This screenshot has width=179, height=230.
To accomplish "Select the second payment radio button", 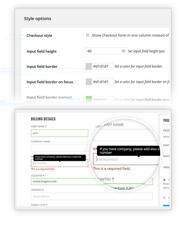I will pyautogui.click(x=164, y=198).
